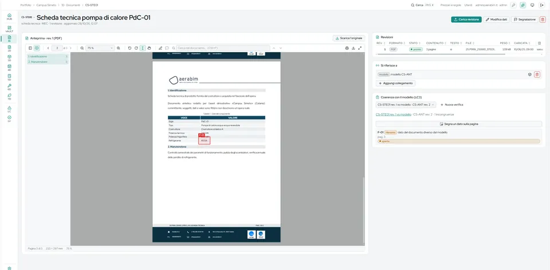Click 'Modifica dati' button
The width and height of the screenshot is (550, 270).
[x=496, y=19]
